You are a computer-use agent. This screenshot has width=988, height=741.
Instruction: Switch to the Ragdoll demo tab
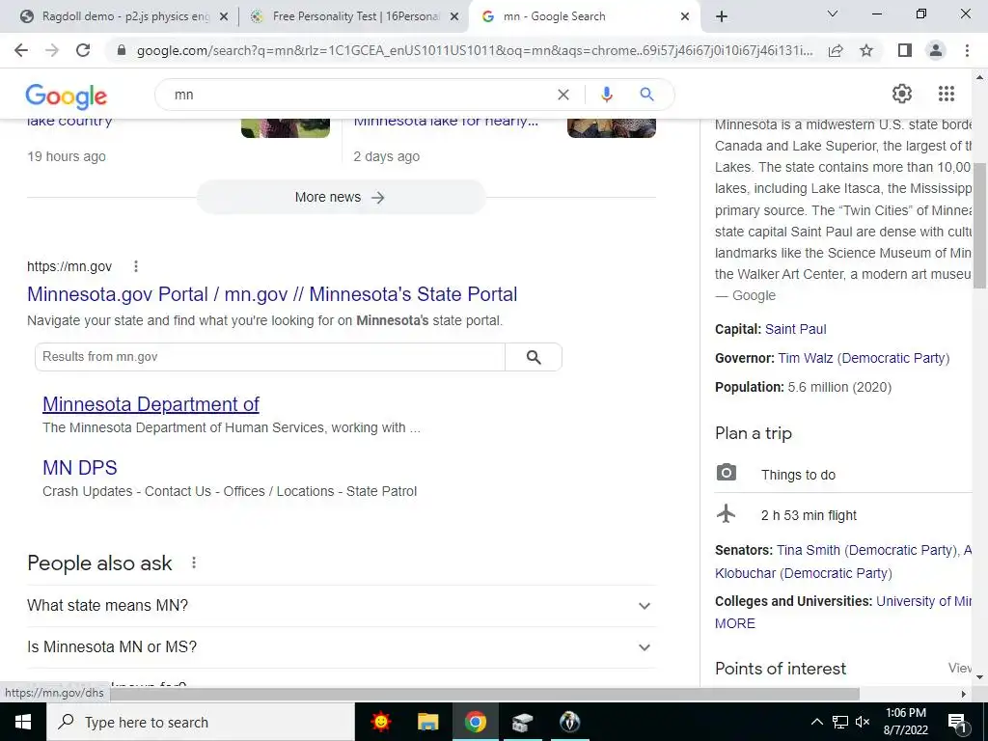124,16
